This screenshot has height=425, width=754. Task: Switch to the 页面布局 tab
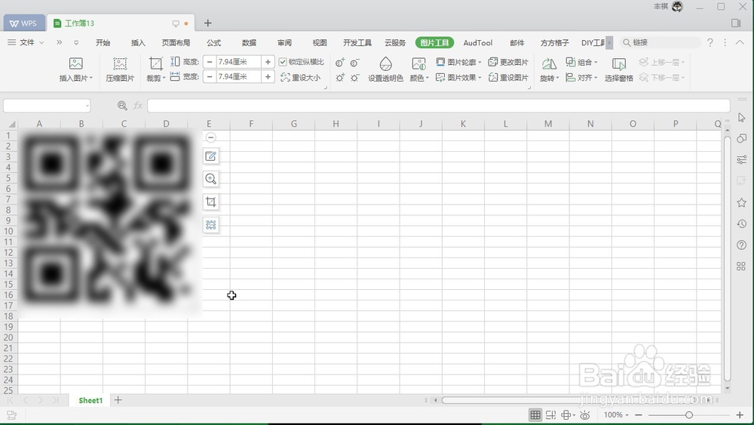click(176, 43)
